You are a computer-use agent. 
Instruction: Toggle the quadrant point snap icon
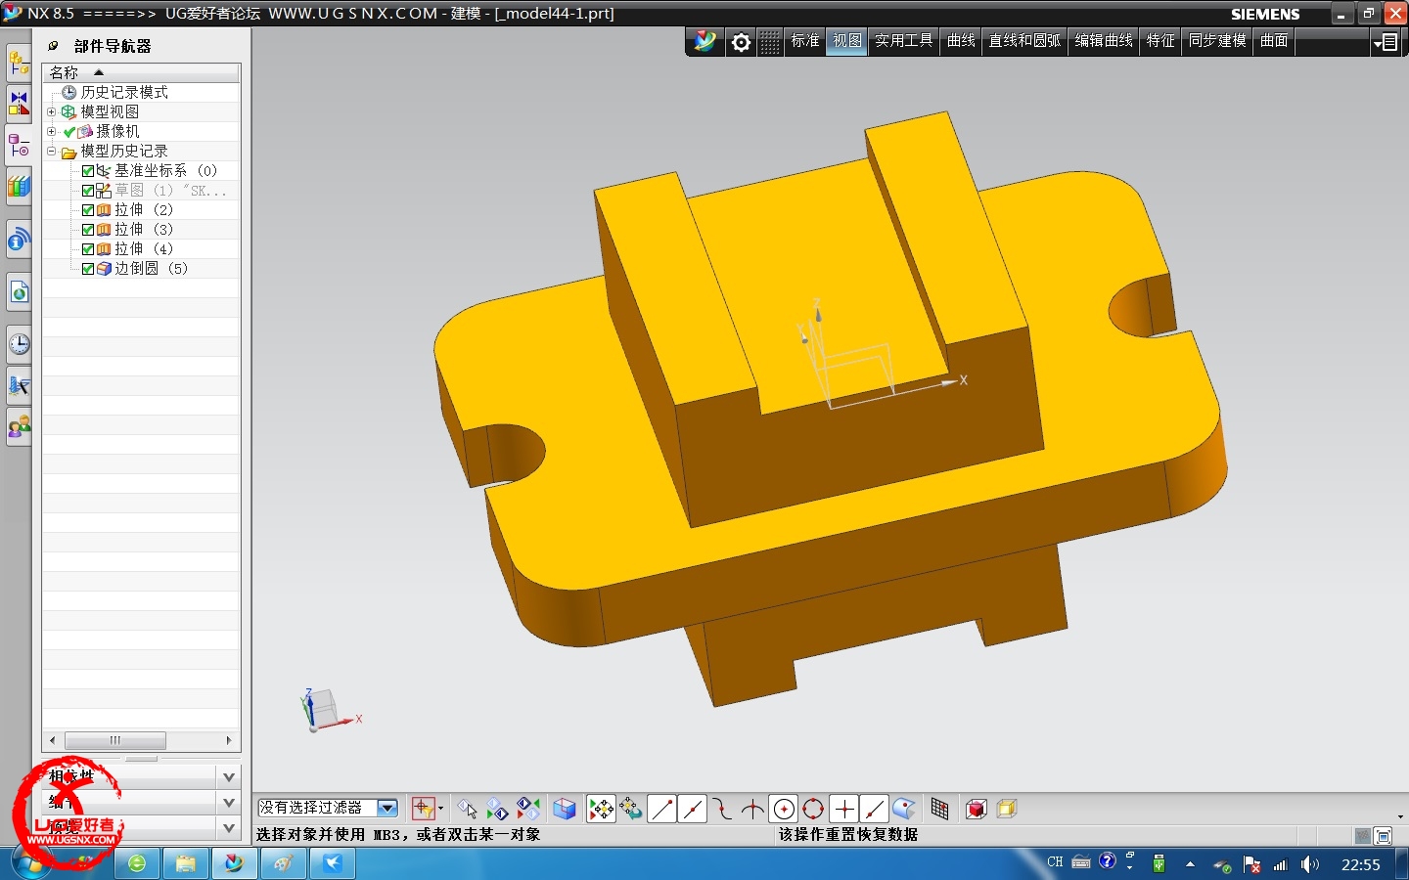click(813, 810)
